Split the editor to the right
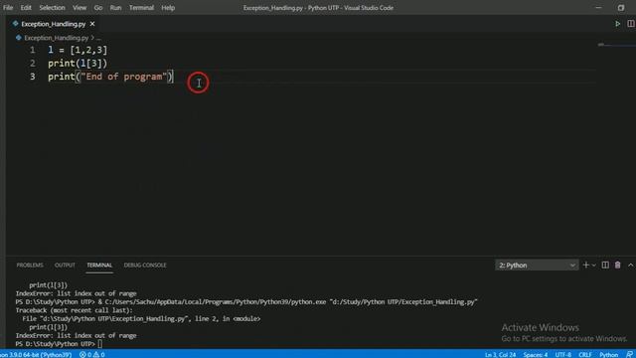The image size is (636, 358). [631, 24]
